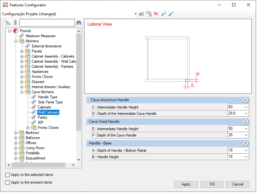
Task: Expand the Bathroom tree node
Action: click(16, 138)
